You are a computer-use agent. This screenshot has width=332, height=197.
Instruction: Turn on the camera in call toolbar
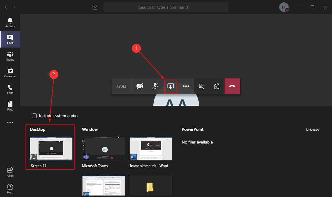(x=140, y=86)
